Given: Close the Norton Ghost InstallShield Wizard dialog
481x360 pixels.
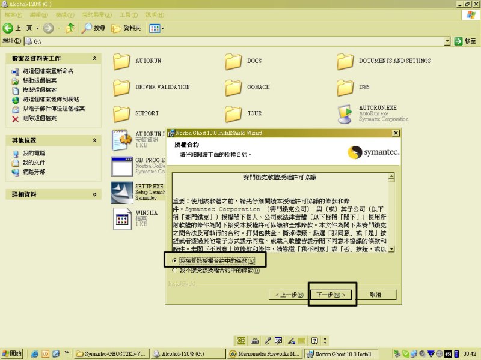Looking at the screenshot, I should [x=396, y=133].
